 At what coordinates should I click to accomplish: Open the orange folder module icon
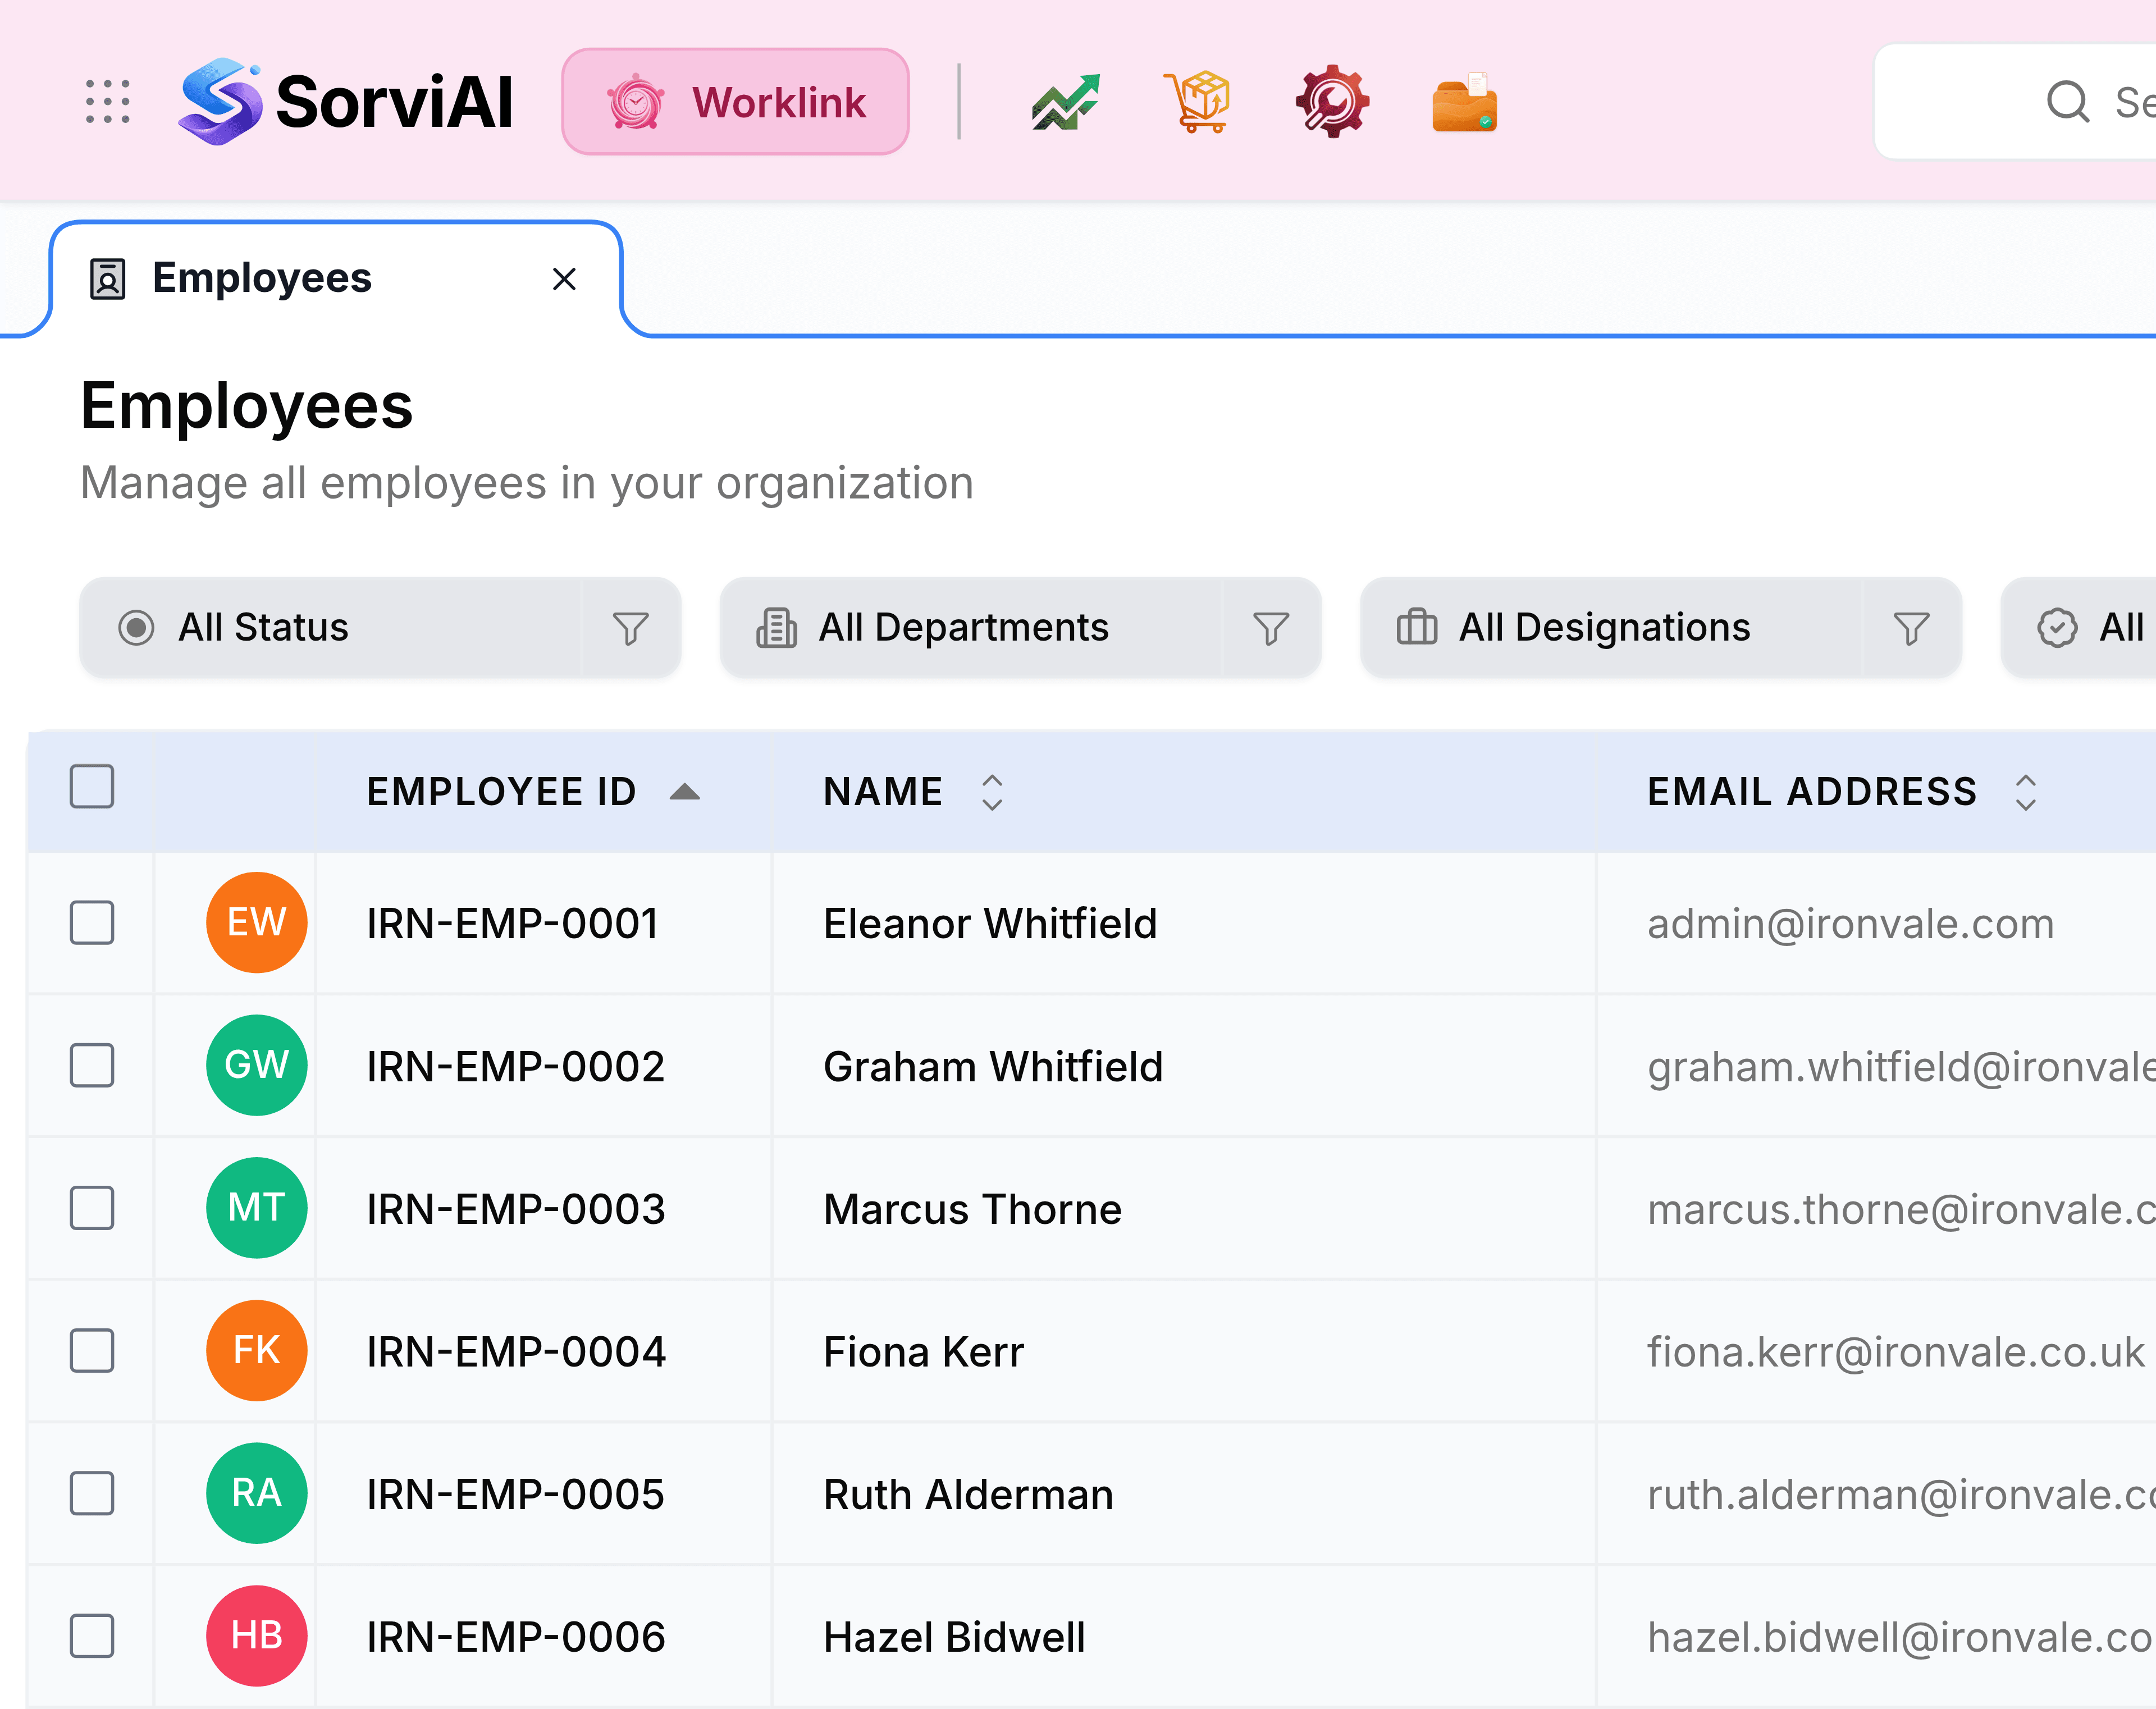click(1464, 102)
